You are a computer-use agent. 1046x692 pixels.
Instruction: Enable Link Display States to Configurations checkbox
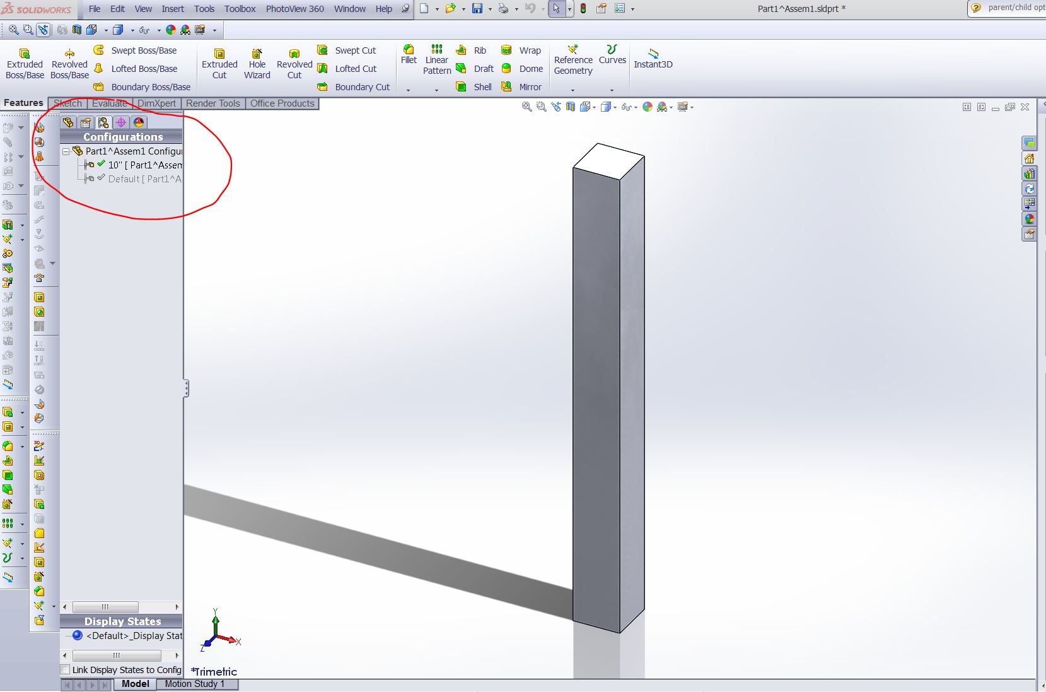65,669
